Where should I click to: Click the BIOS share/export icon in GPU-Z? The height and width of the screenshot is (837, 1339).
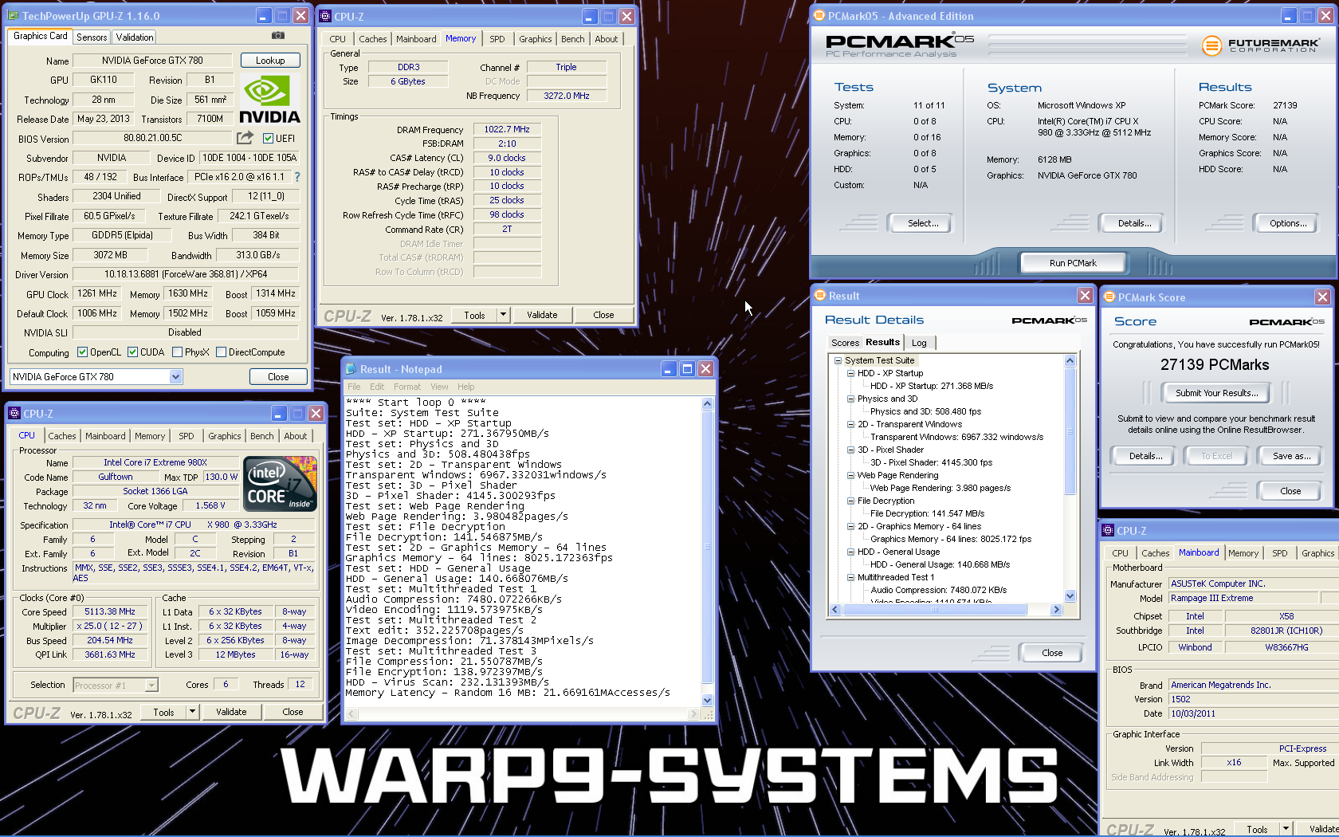pyautogui.click(x=245, y=138)
